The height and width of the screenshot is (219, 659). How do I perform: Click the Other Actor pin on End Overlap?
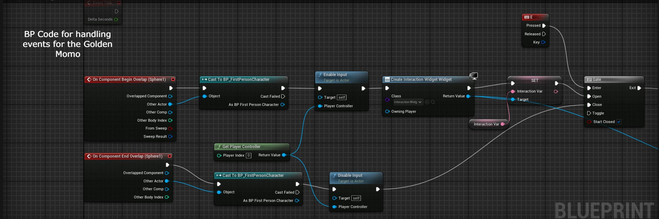[167, 181]
